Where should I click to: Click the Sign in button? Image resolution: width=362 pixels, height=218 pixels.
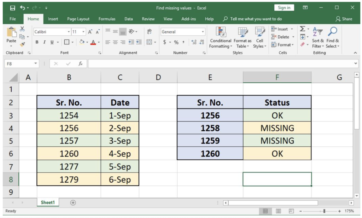tap(284, 7)
